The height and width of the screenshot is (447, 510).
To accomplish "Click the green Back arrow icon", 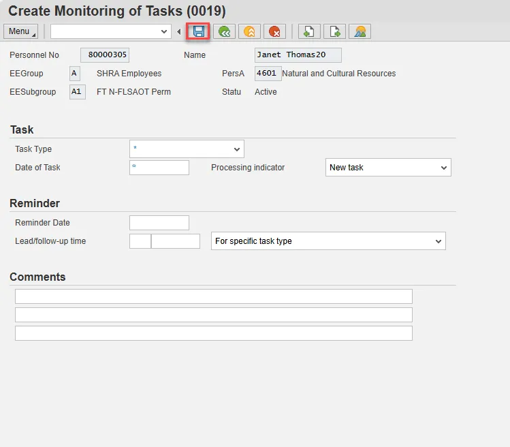I will click(224, 31).
